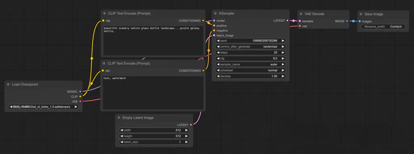Click the CONDITIONING output of the positive prompt node
Screen dimensions: 414x154
(x=203, y=21)
